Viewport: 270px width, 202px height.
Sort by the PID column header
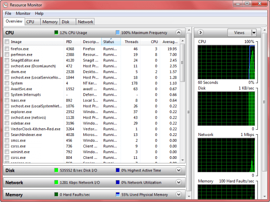pyautogui.click(x=72, y=42)
